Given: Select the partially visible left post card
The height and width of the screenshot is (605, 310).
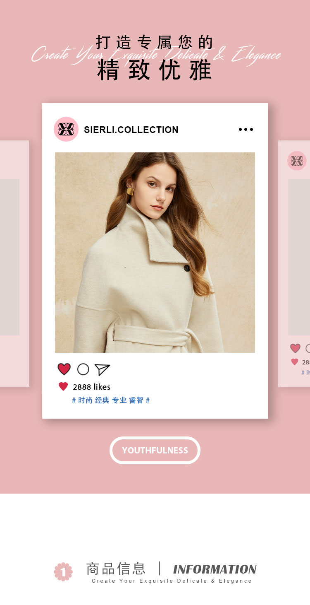Looking at the screenshot, I should point(14,263).
